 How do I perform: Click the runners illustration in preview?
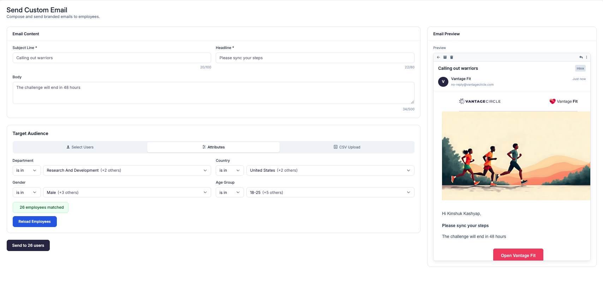[x=516, y=156]
